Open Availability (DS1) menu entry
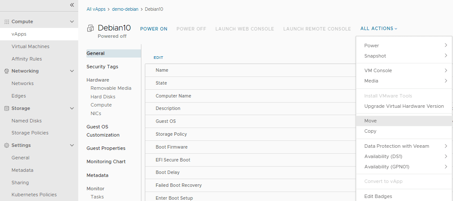The width and height of the screenshot is (453, 201). coord(404,156)
